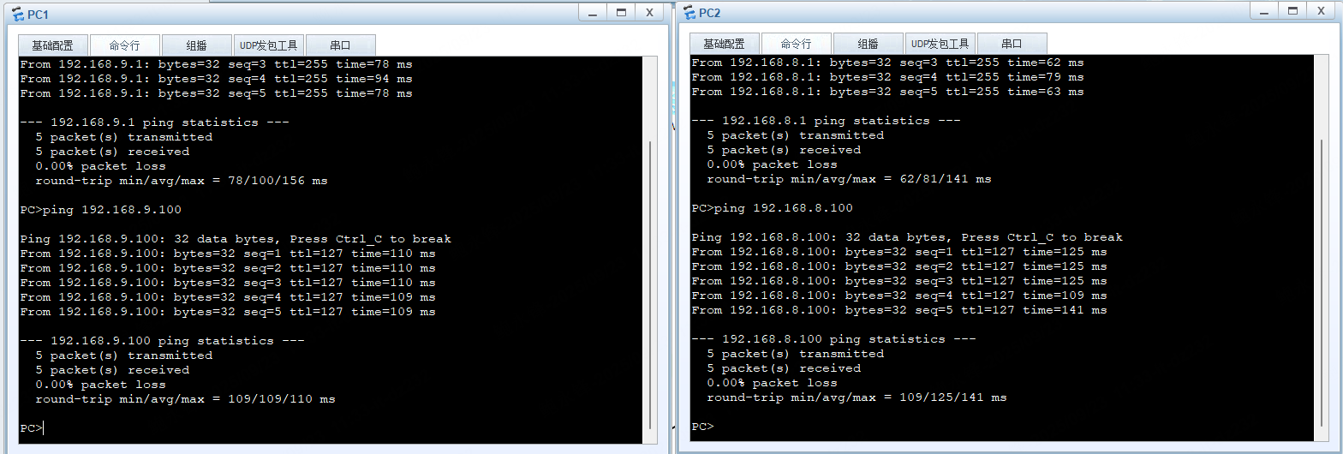Maximize the PC1 window
This screenshot has width=1343, height=454.
pos(621,13)
